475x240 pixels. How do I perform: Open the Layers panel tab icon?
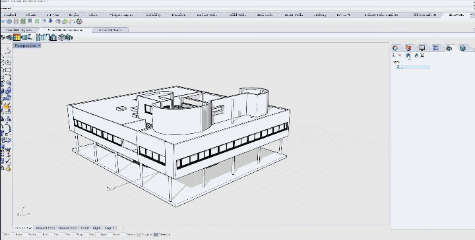click(408, 48)
